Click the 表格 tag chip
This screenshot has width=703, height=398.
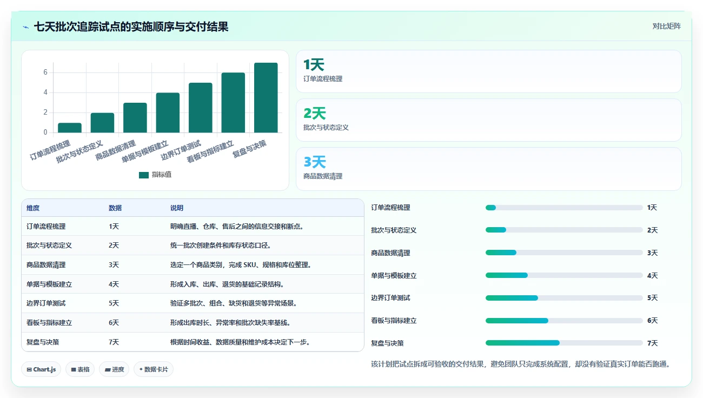coord(80,369)
